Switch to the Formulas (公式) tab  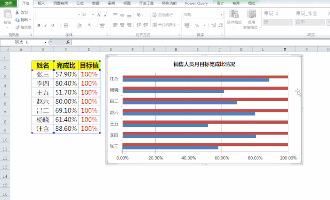[x=80, y=3]
